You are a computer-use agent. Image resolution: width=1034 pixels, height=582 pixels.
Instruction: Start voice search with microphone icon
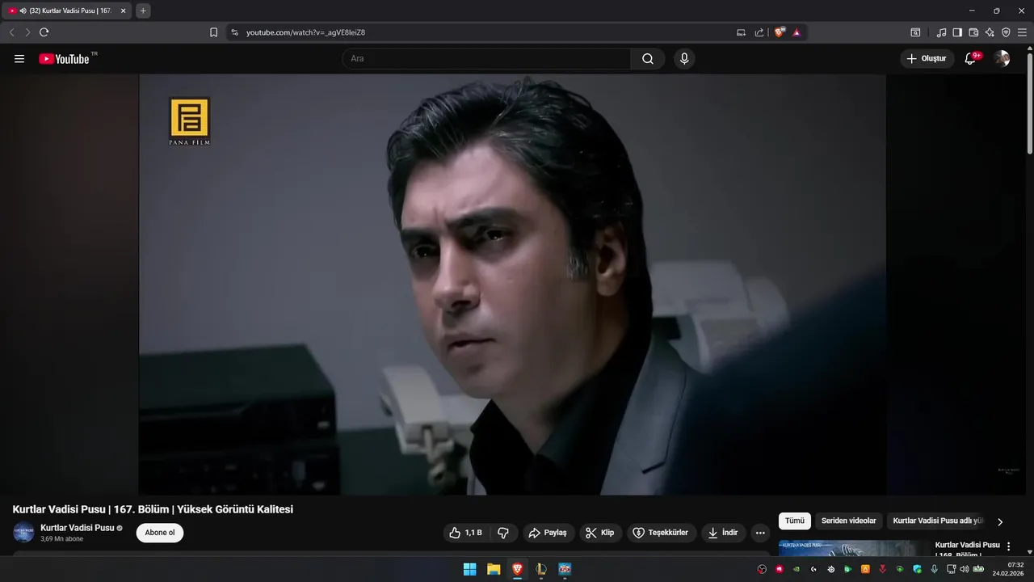click(x=684, y=59)
